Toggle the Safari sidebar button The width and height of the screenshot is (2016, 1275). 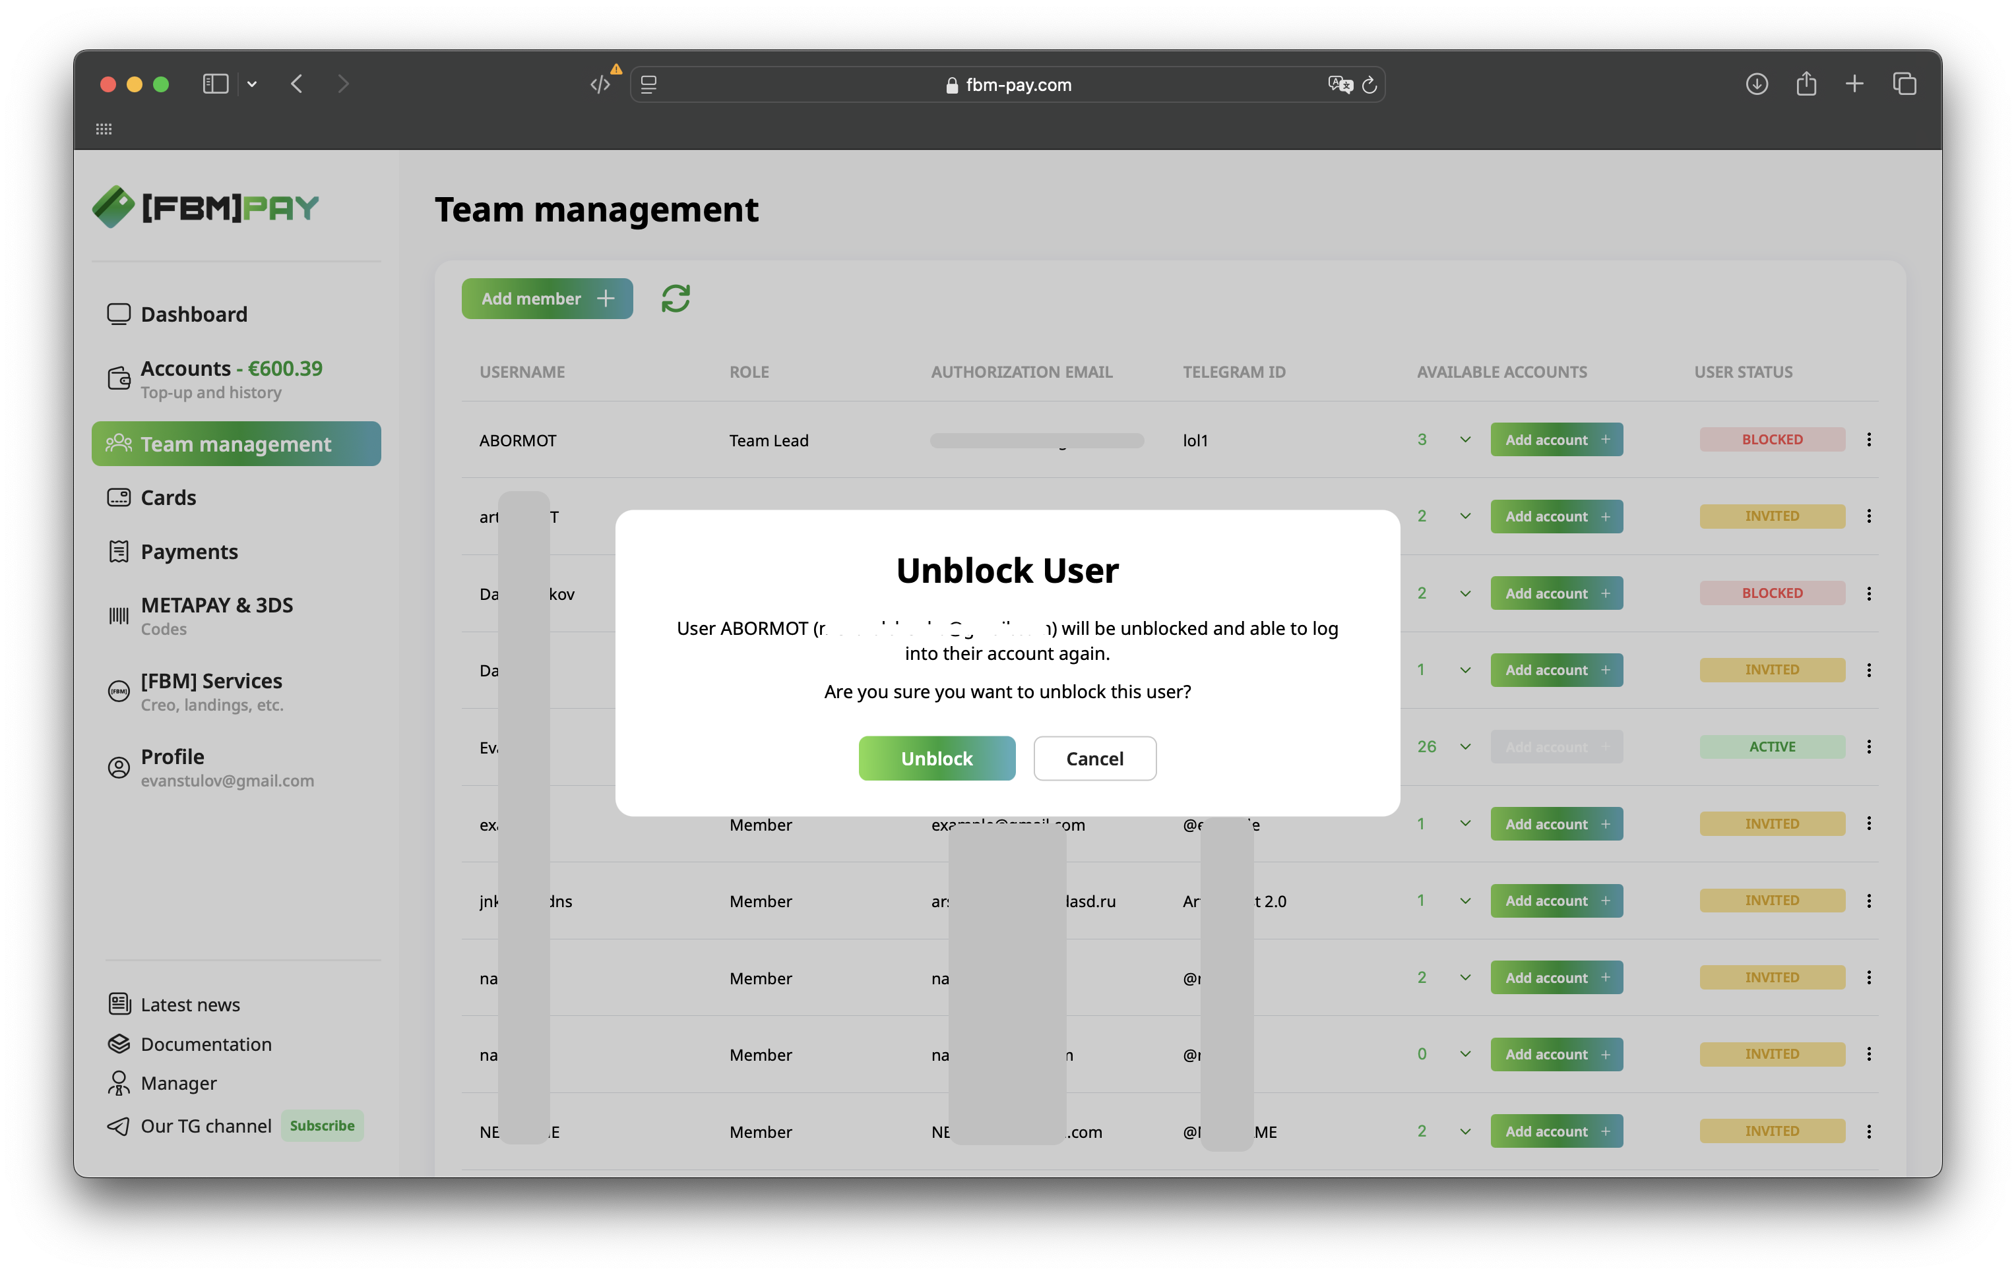tap(215, 84)
